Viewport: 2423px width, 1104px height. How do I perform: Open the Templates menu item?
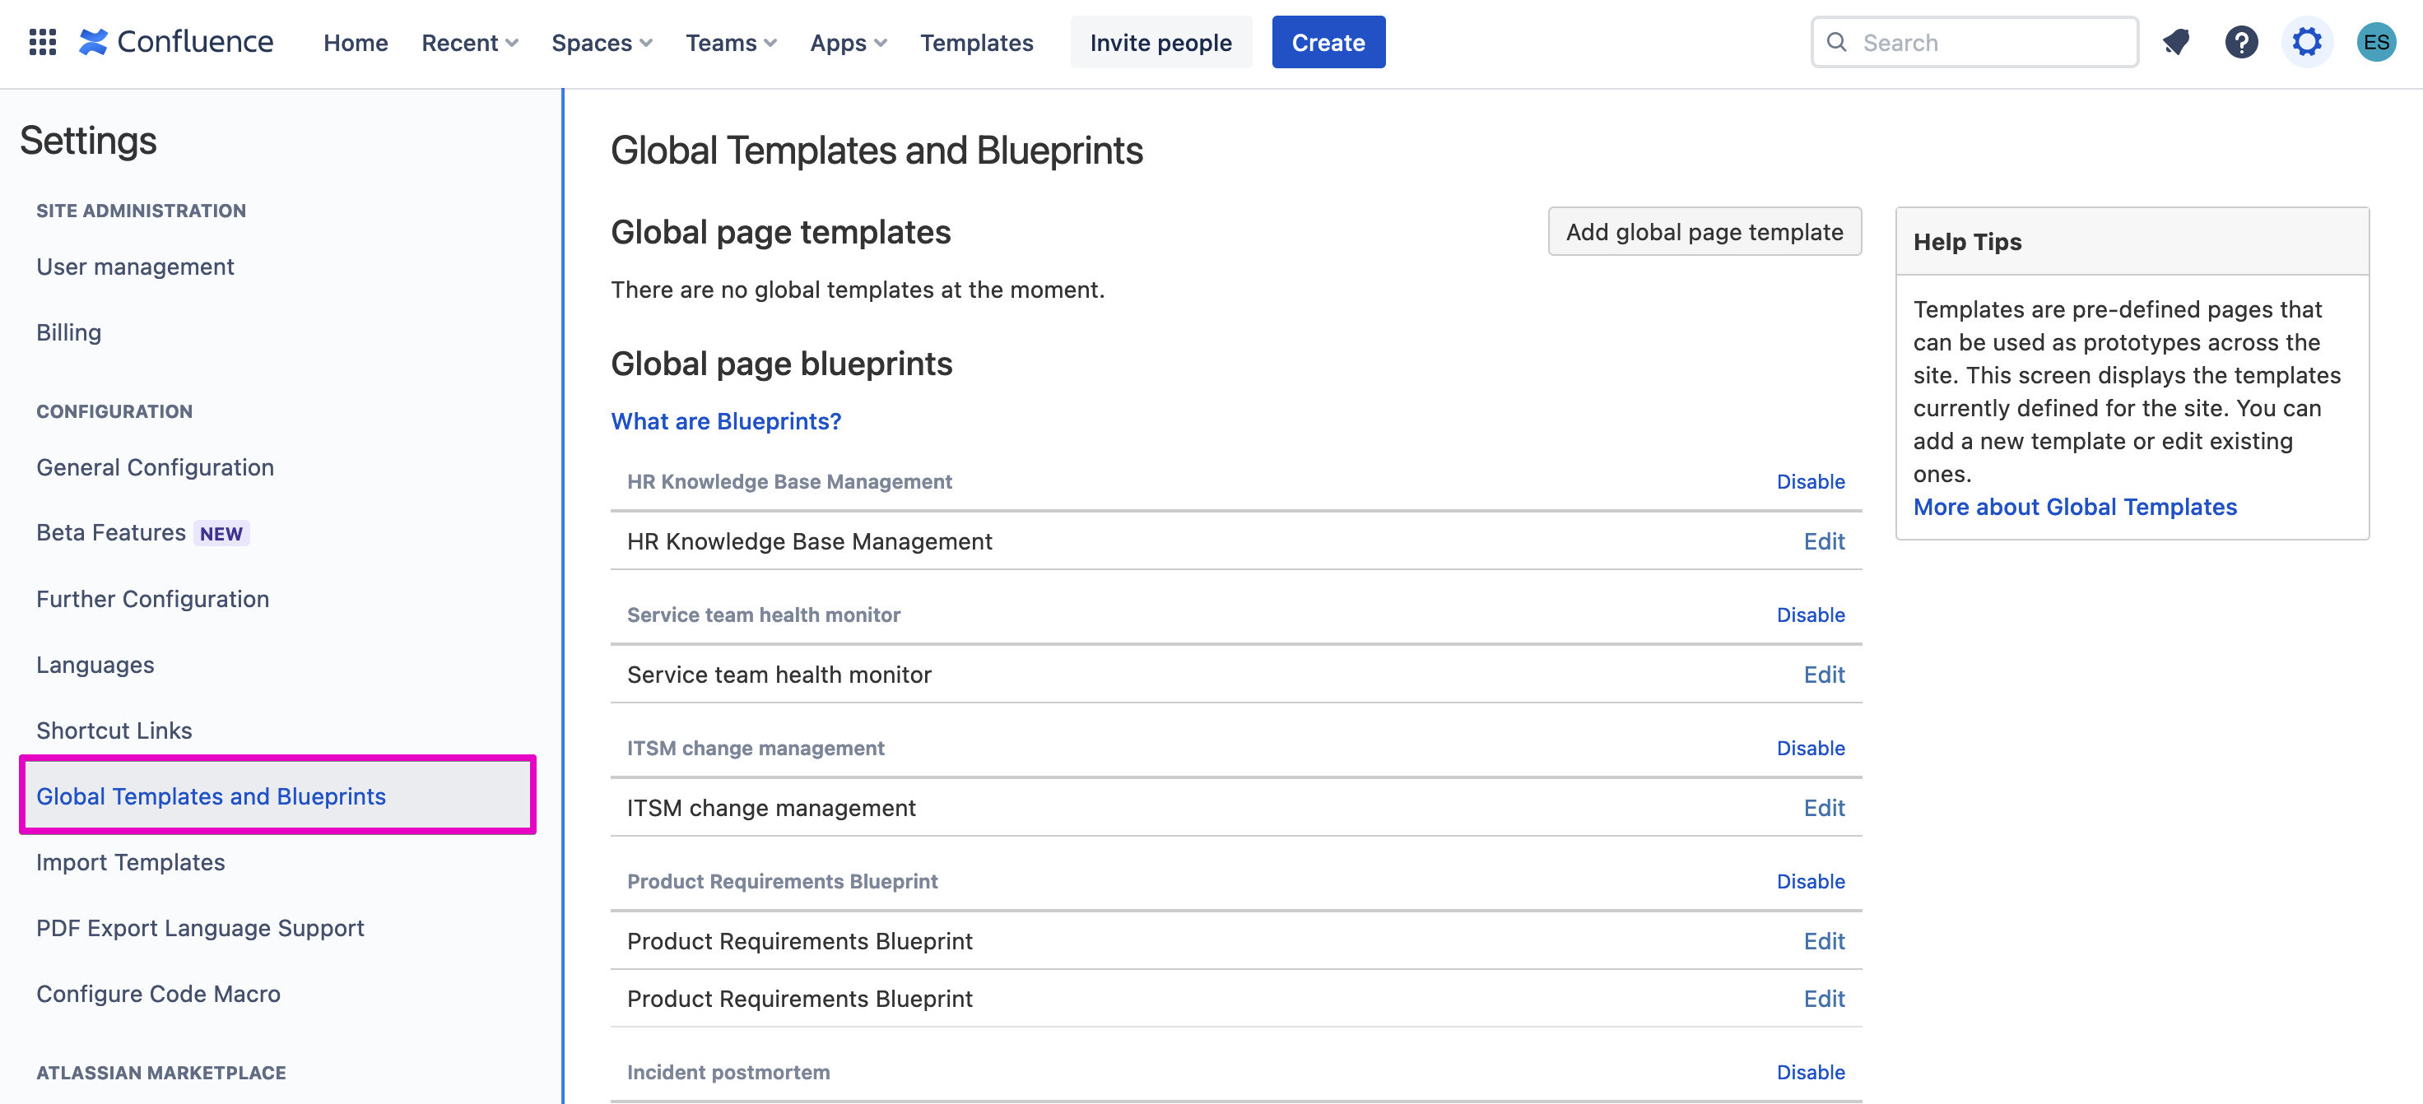(976, 42)
